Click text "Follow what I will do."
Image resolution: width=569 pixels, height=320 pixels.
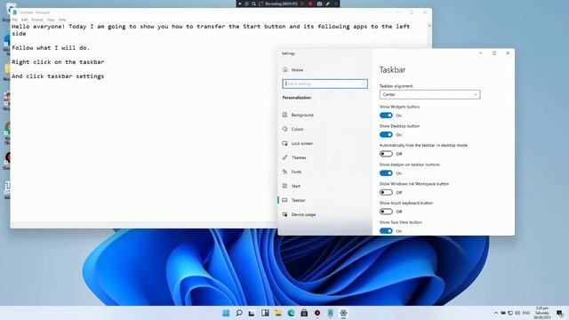(x=51, y=48)
